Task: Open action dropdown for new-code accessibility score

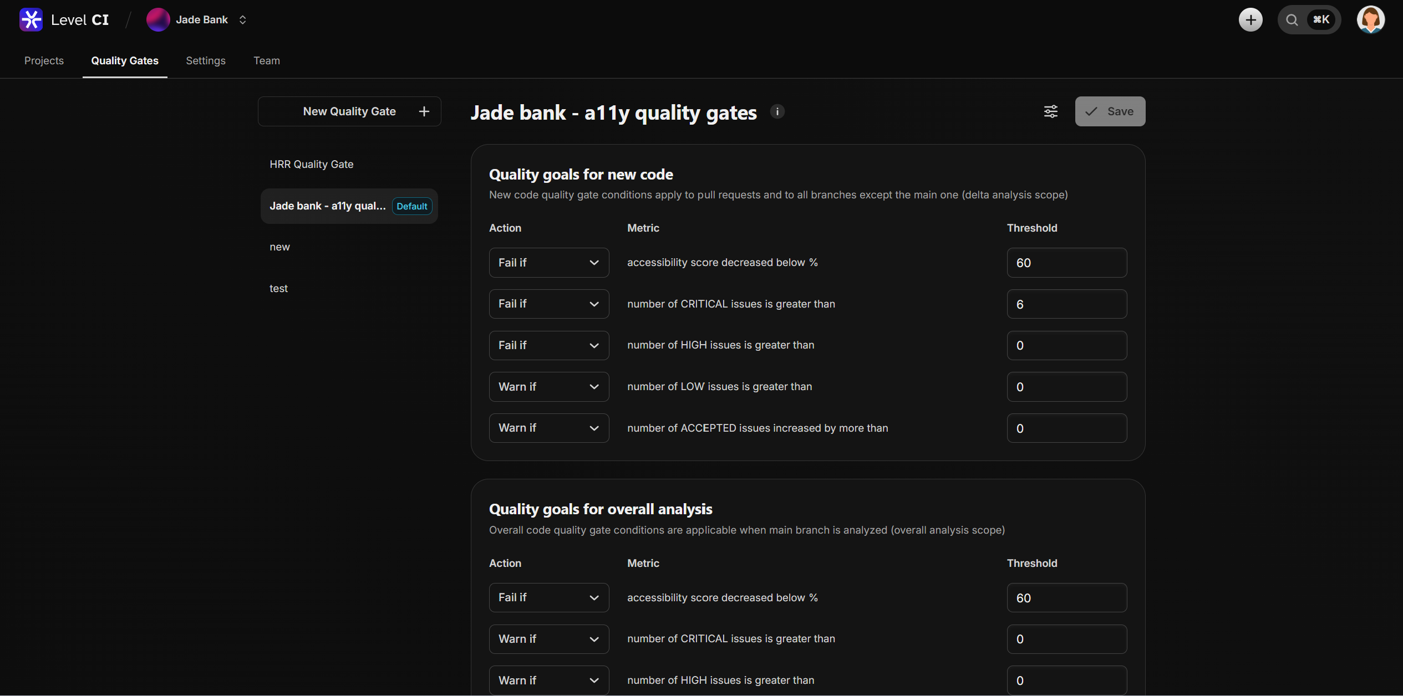Action: click(x=548, y=263)
